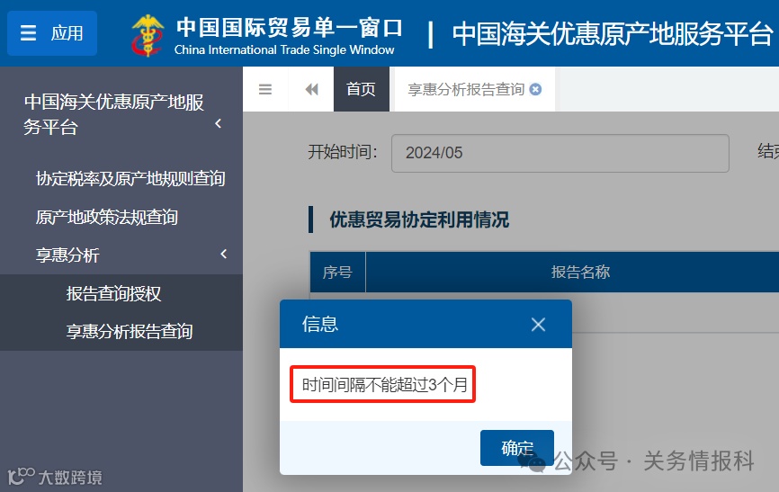Open the 应用 hamburger menu
The image size is (779, 492).
(52, 33)
